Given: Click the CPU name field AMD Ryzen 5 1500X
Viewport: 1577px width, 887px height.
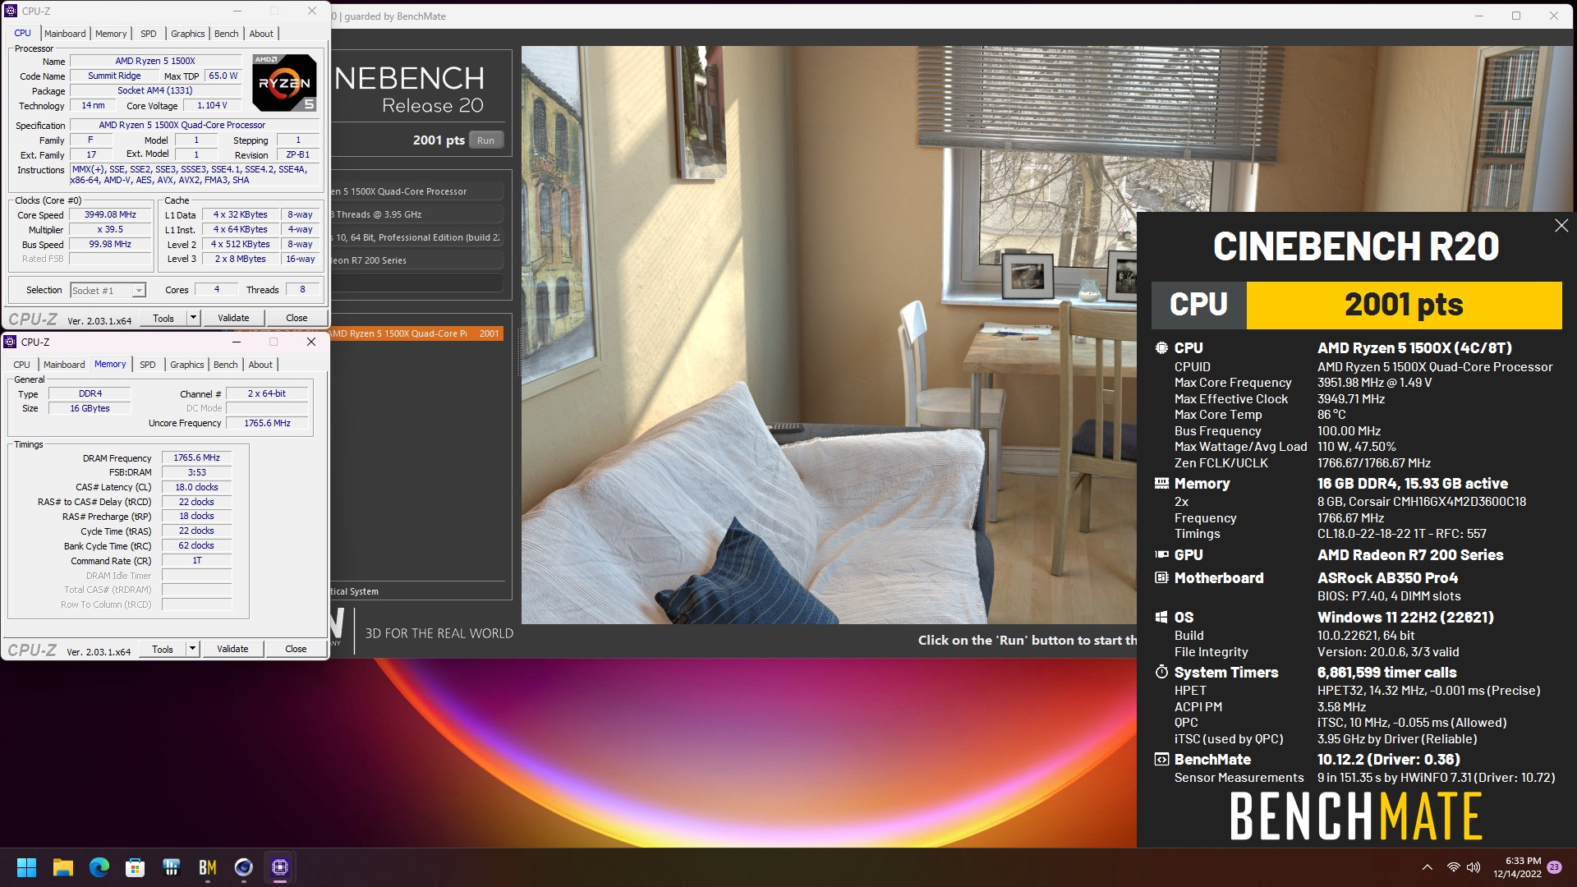Looking at the screenshot, I should point(155,61).
